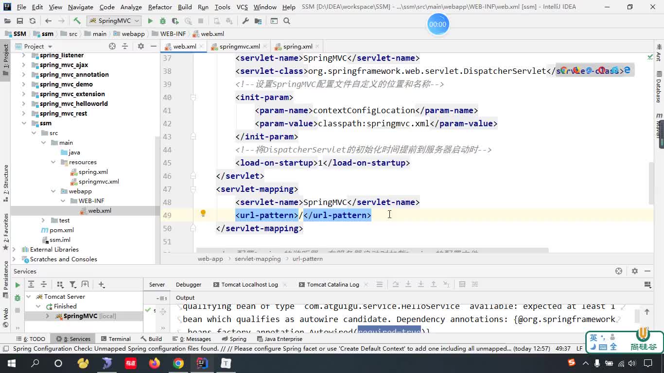Open the 6: TODO tool window
This screenshot has height=373, width=664.
31,339
